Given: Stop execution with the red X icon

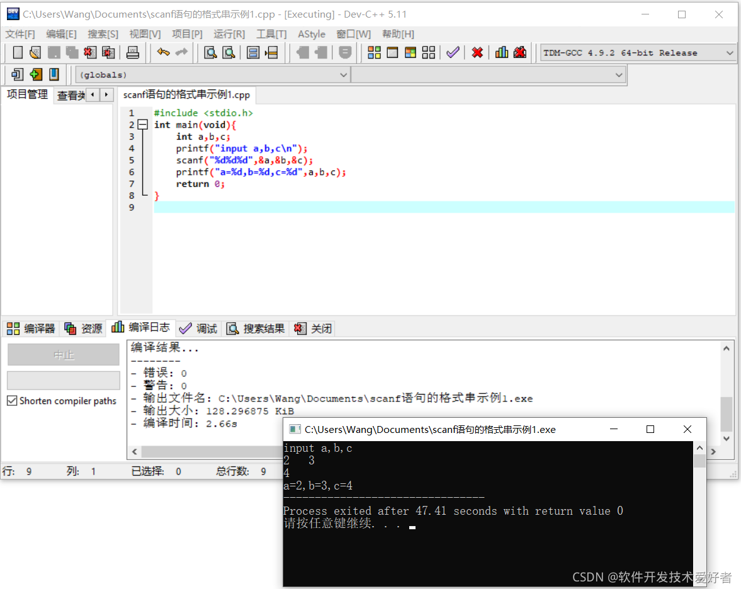Looking at the screenshot, I should (x=477, y=52).
